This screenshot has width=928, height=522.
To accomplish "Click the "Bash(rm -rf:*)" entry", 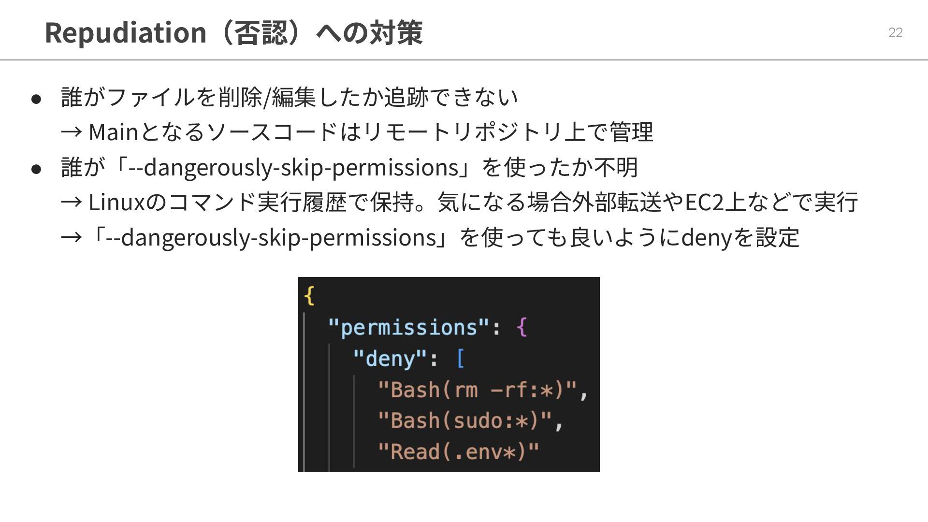I will [478, 390].
